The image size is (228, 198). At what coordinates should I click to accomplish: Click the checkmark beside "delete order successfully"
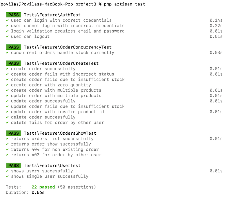[x=7, y=117]
